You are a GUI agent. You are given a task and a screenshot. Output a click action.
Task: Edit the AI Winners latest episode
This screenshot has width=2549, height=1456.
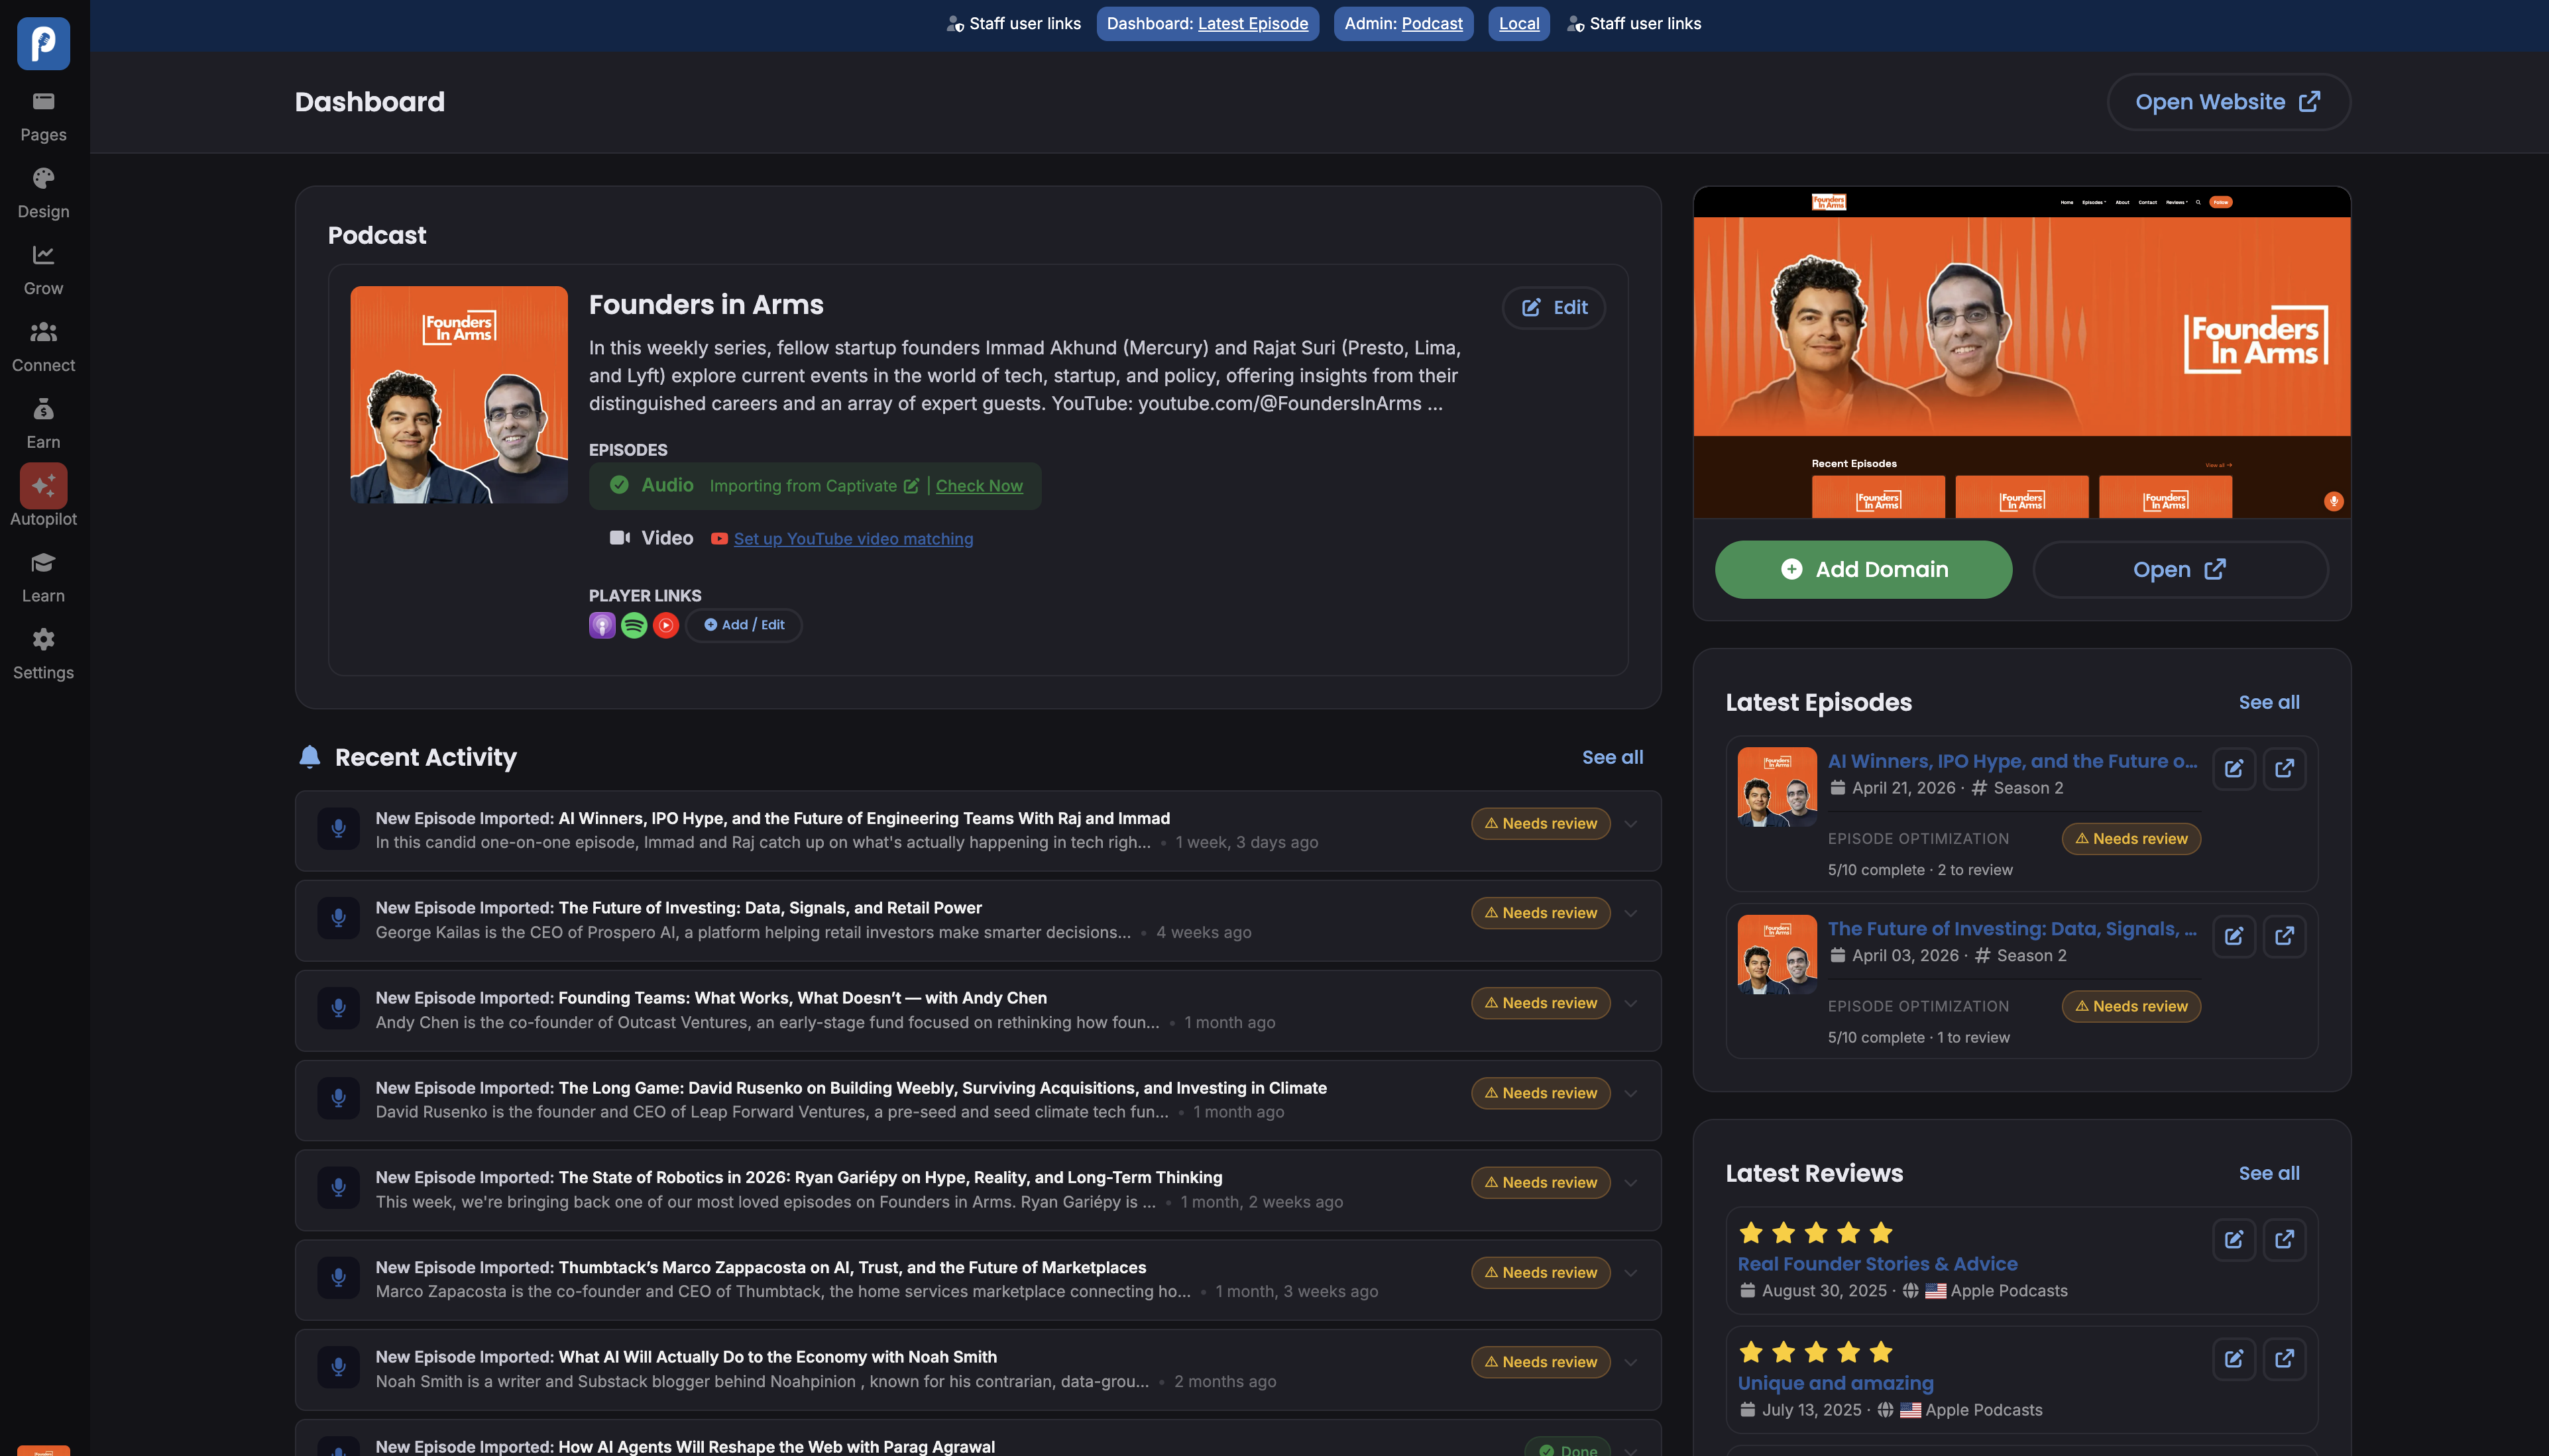point(2234,768)
